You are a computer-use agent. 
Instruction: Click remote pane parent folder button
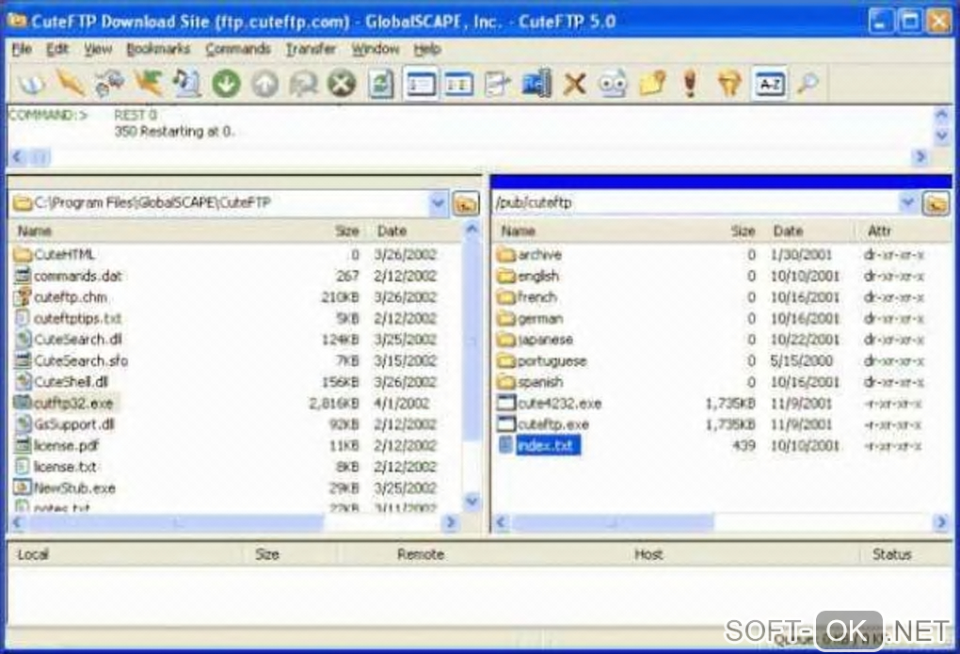click(936, 203)
